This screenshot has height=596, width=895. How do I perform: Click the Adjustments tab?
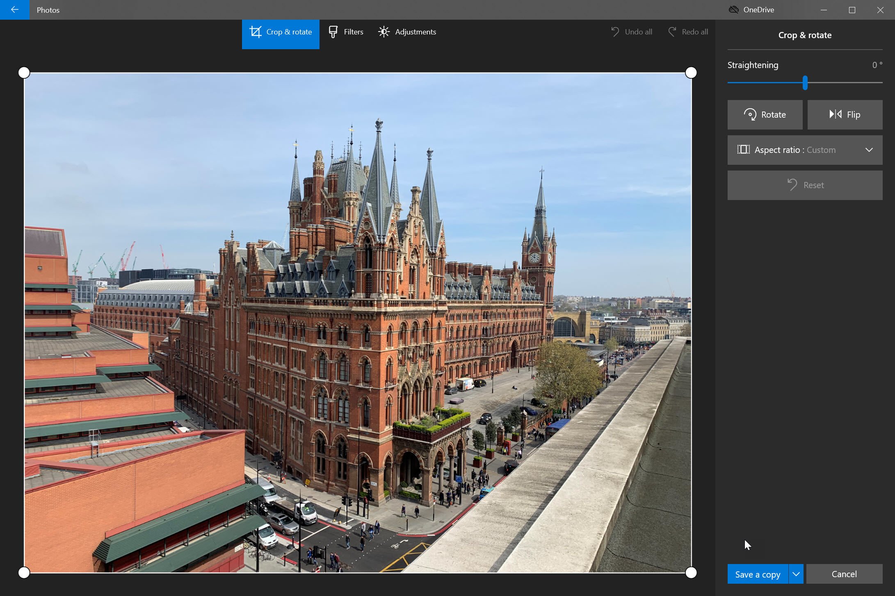click(x=406, y=31)
